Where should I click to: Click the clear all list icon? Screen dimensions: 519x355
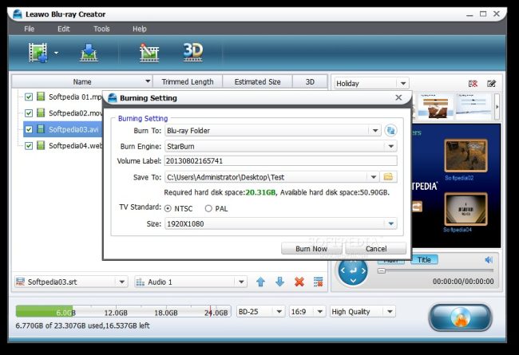coord(318,282)
